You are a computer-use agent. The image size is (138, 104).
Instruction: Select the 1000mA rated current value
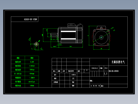tap(32, 86)
